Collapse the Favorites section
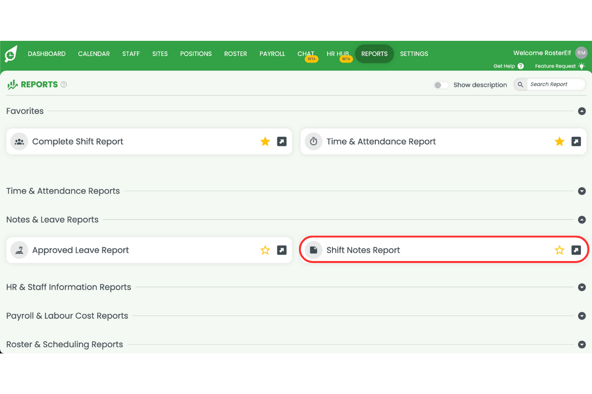Screen dimensions: 592x394 pyautogui.click(x=582, y=111)
